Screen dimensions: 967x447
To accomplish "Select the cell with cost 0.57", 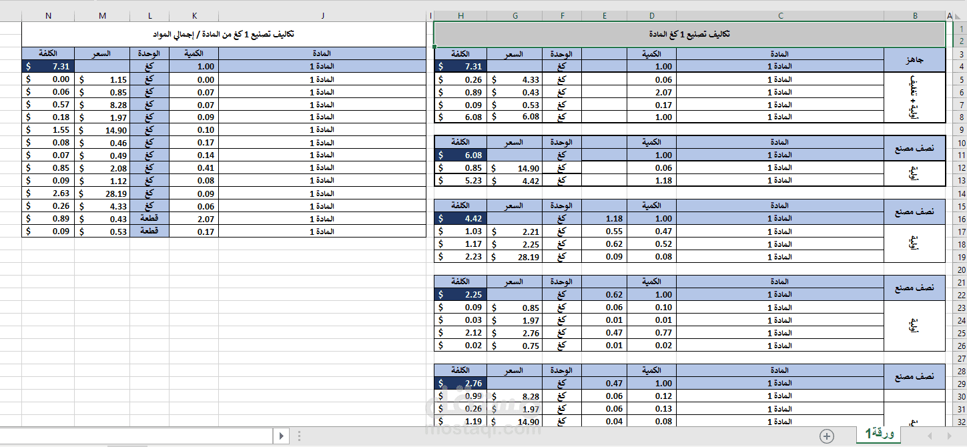I will [48, 105].
